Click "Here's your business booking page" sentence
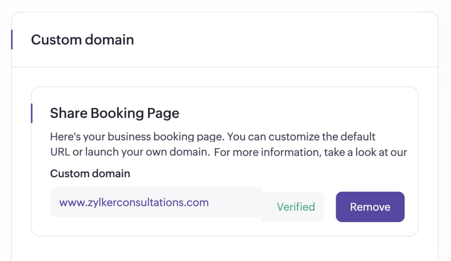 click(136, 136)
